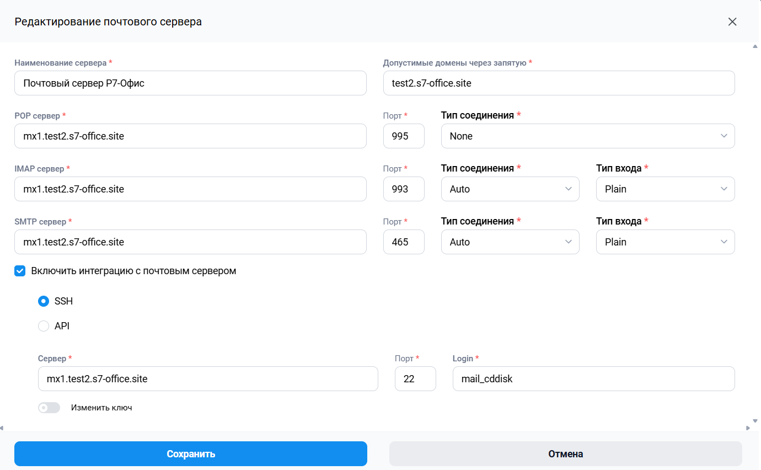The height and width of the screenshot is (470, 761).
Task: Uncheck the mail server integration checkbox
Action: click(20, 271)
